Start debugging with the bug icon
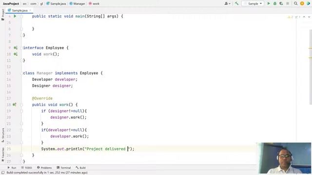Screen dimensions: 312x175 pos(275,3)
